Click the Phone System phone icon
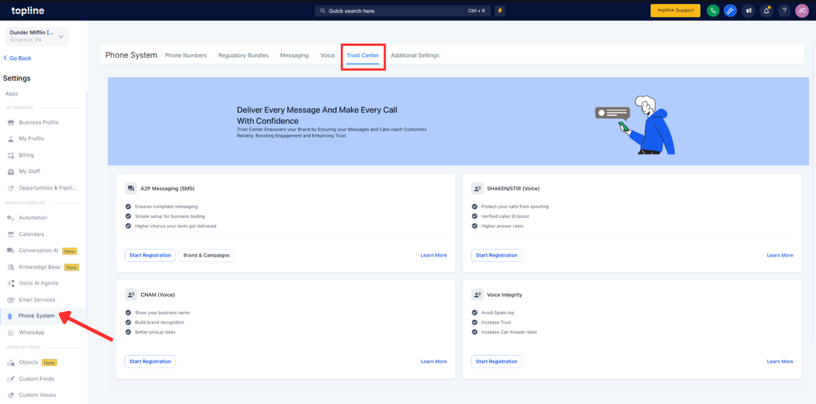This screenshot has width=816, height=404. [10, 316]
